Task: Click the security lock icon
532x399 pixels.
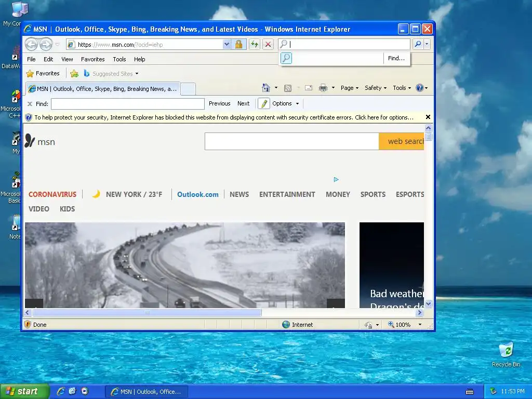Action: tap(239, 45)
